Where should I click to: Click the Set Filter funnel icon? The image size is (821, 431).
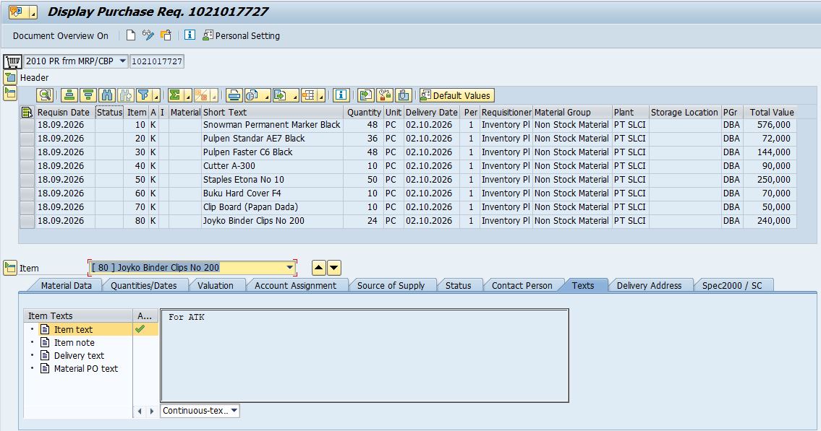(x=143, y=95)
